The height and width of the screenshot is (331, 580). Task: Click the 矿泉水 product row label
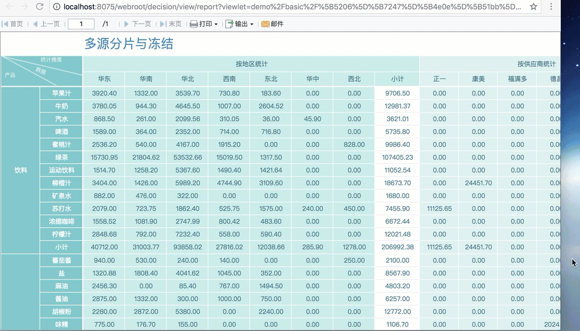click(61, 195)
